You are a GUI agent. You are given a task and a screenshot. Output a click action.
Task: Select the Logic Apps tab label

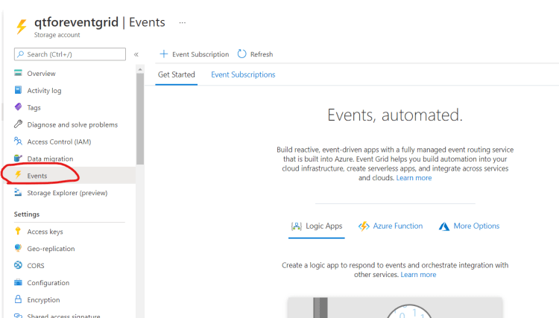pyautogui.click(x=323, y=226)
